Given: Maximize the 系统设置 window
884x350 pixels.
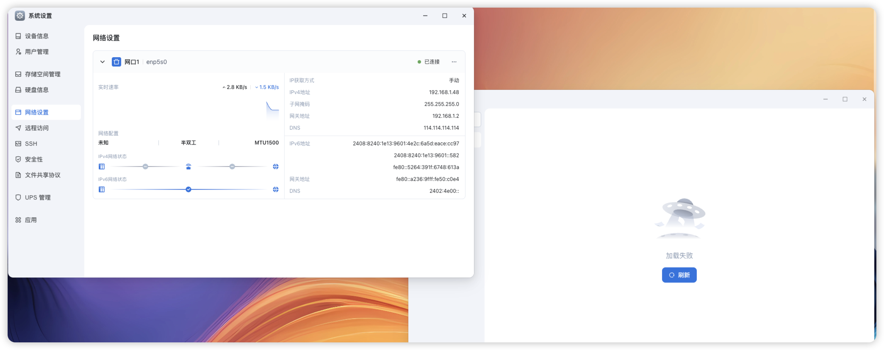Looking at the screenshot, I should click(445, 16).
